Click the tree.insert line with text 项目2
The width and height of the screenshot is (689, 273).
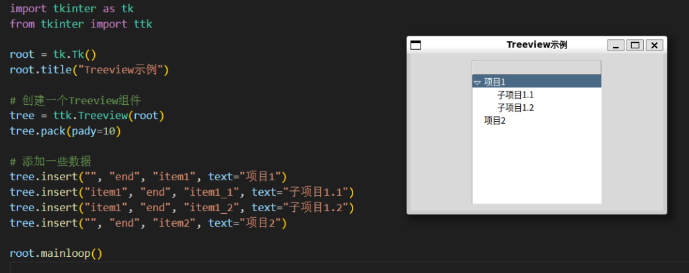(148, 223)
